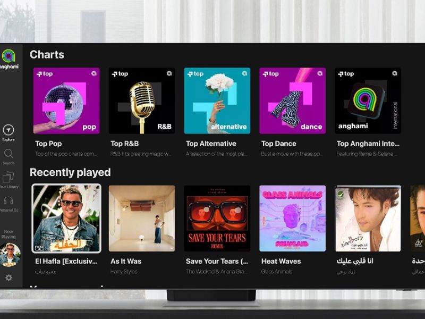Select the Search label in sidebar
The width and height of the screenshot is (425, 319).
coord(8,163)
